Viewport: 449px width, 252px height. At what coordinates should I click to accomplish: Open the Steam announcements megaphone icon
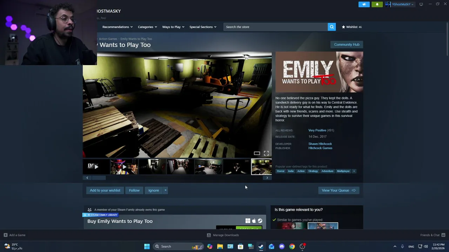tap(364, 4)
